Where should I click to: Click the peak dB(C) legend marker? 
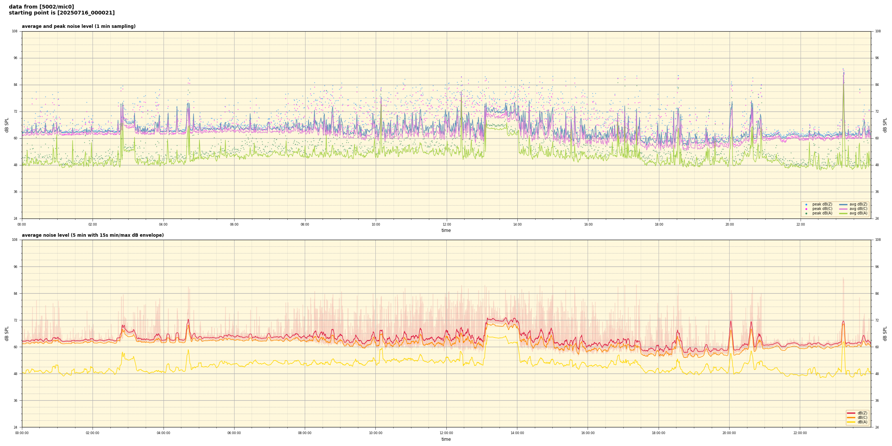click(x=806, y=209)
